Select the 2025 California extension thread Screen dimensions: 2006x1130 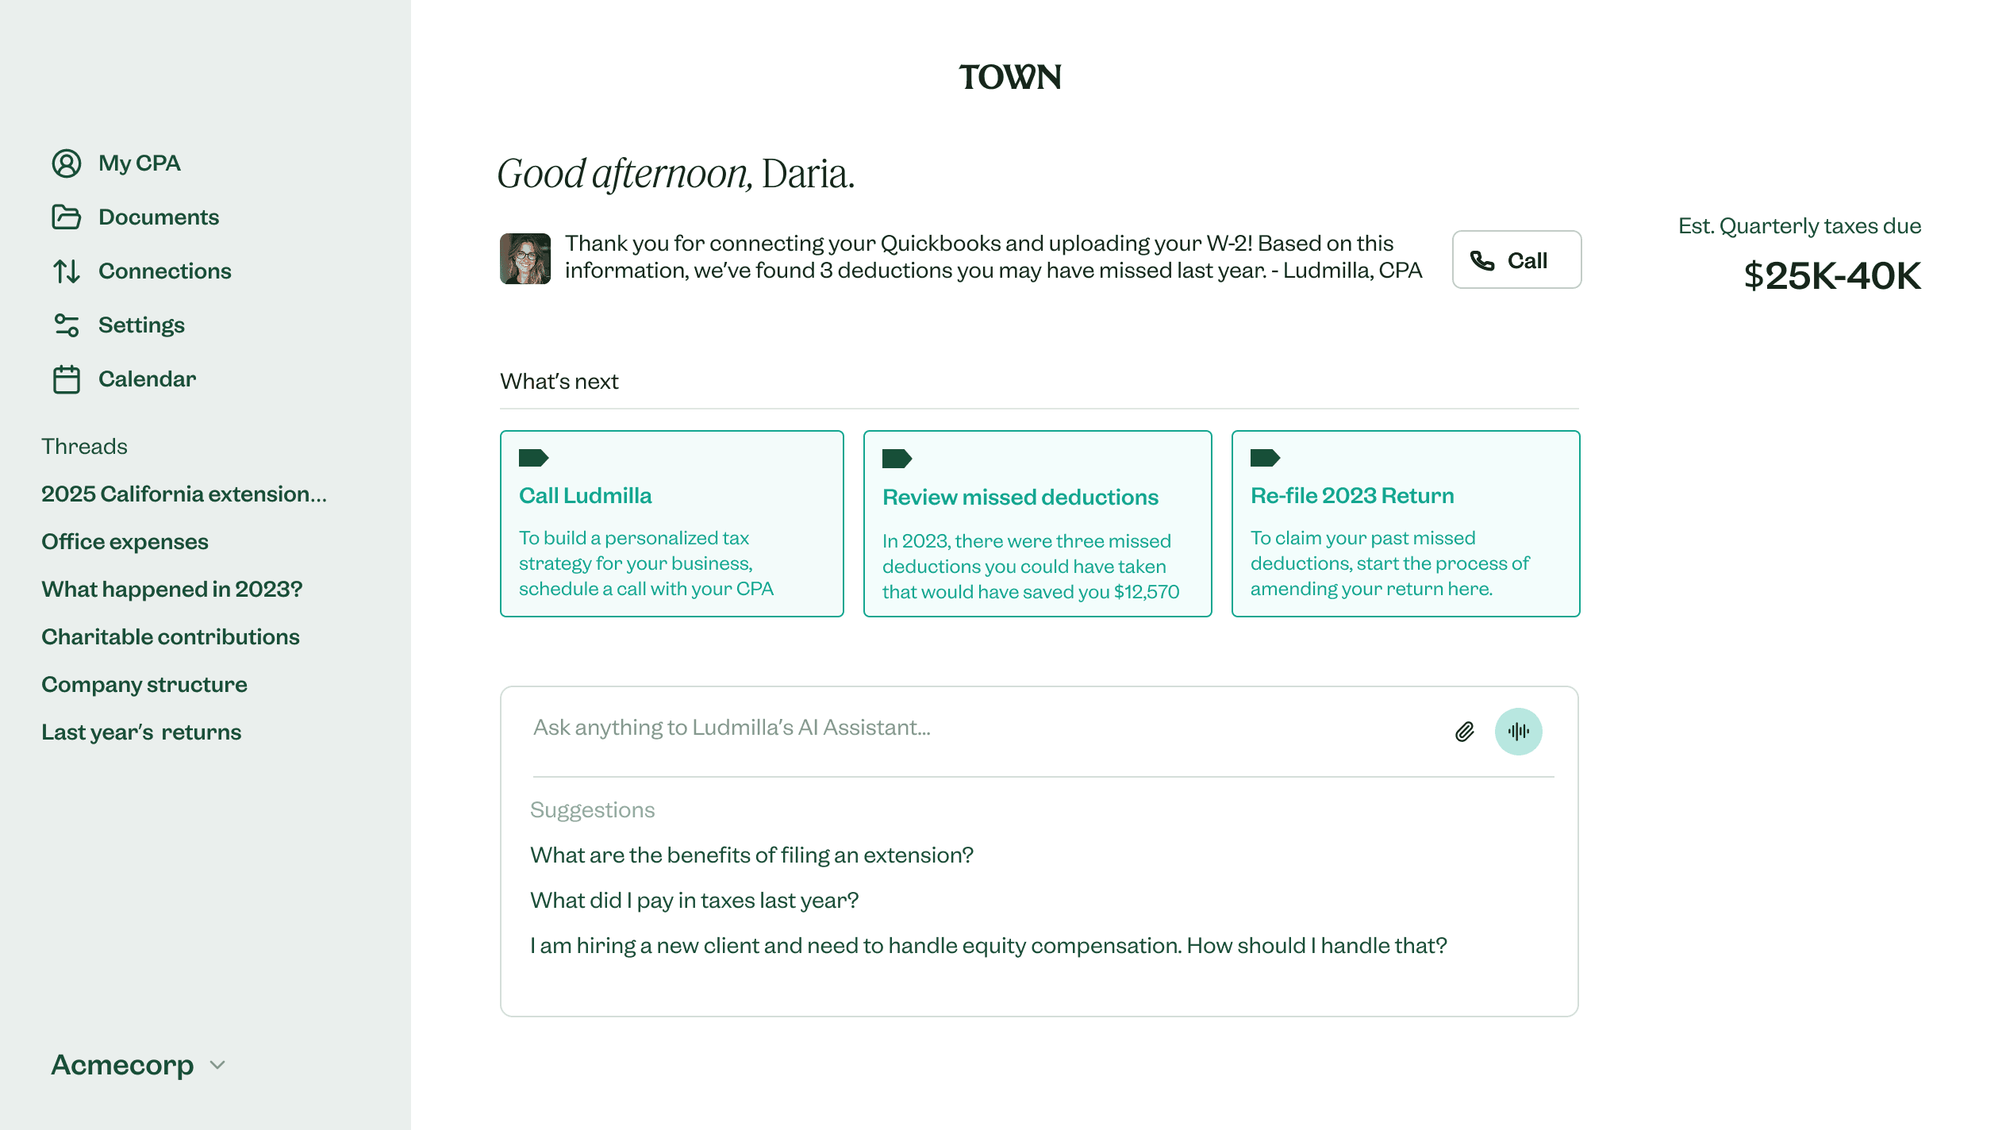[183, 494]
